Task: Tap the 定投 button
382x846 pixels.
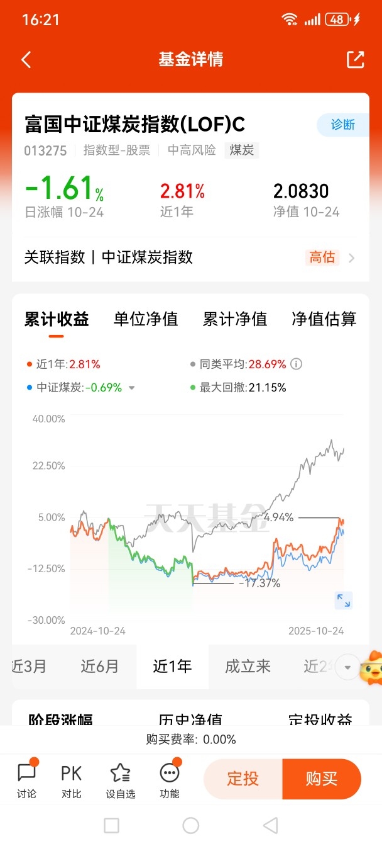Action: 243,779
